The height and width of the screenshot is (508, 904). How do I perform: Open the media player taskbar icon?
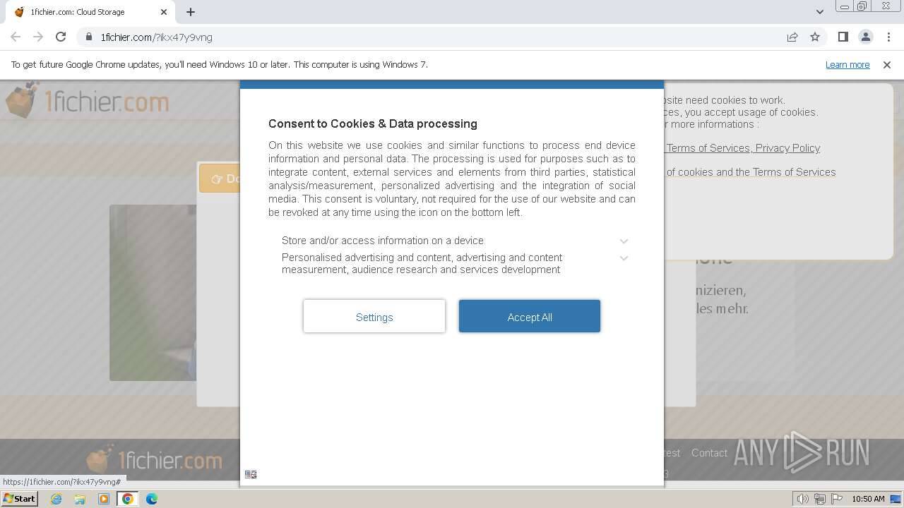[x=104, y=499]
